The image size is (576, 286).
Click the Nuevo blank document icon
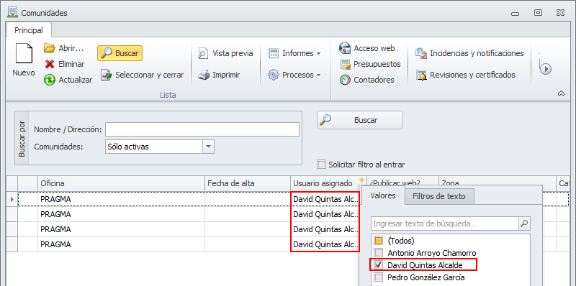tap(24, 54)
